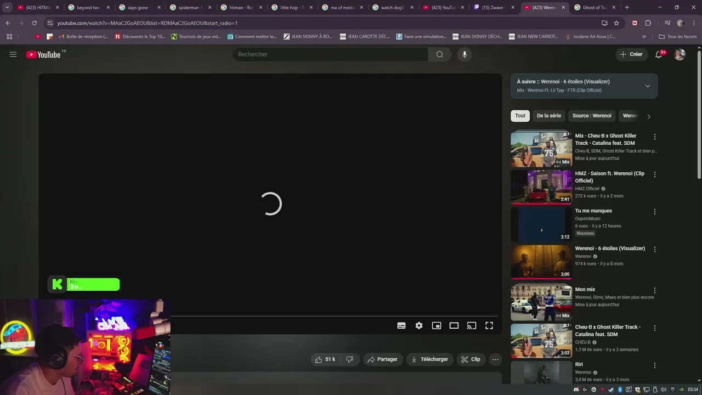Click the page vertical scrollbar
The height and width of the screenshot is (395, 702).
click(699, 114)
